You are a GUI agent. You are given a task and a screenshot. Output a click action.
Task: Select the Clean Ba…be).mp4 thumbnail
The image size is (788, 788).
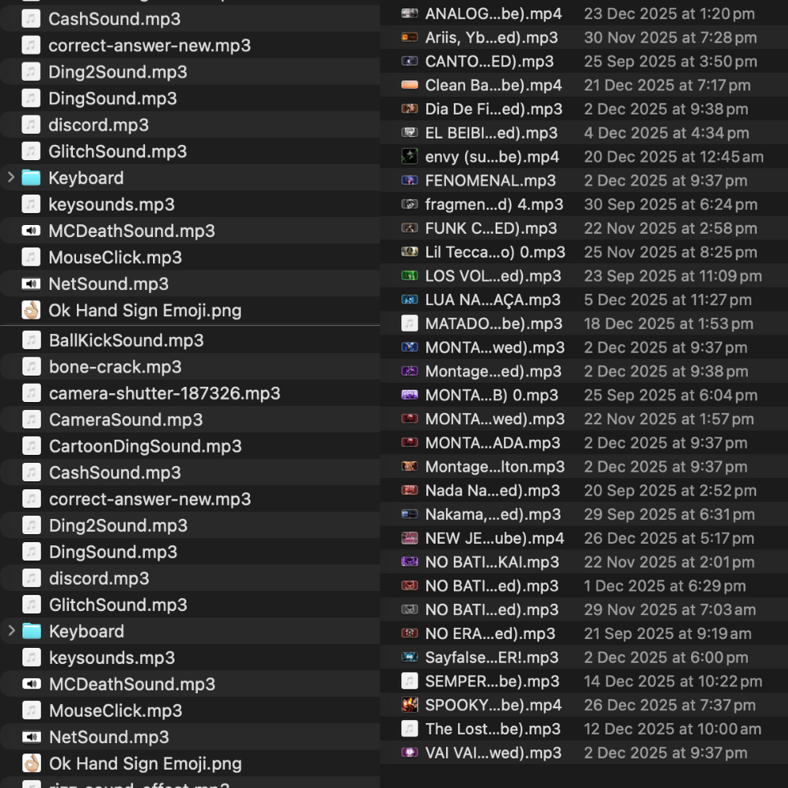[409, 85]
